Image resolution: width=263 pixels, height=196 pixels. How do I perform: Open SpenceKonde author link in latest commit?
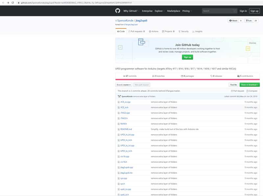coord(127,96)
